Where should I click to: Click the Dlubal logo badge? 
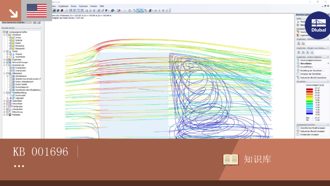tap(318, 25)
